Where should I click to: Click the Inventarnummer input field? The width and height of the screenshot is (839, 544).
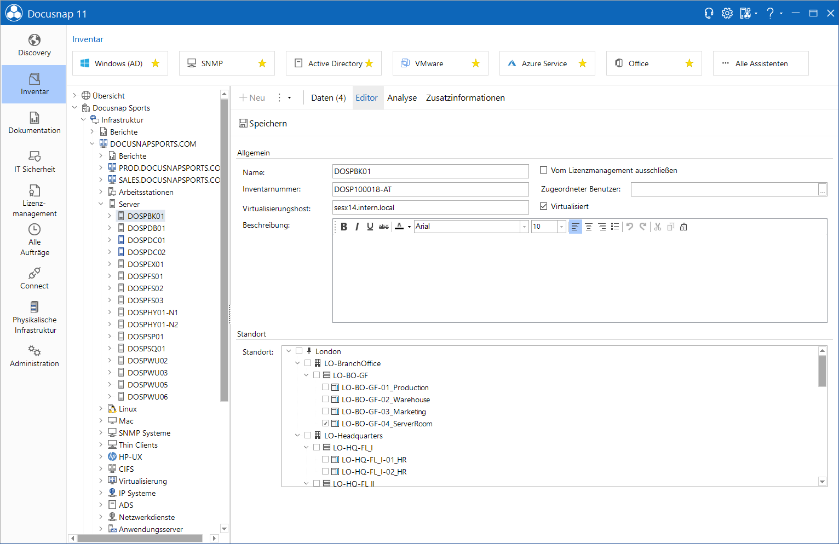coord(430,189)
